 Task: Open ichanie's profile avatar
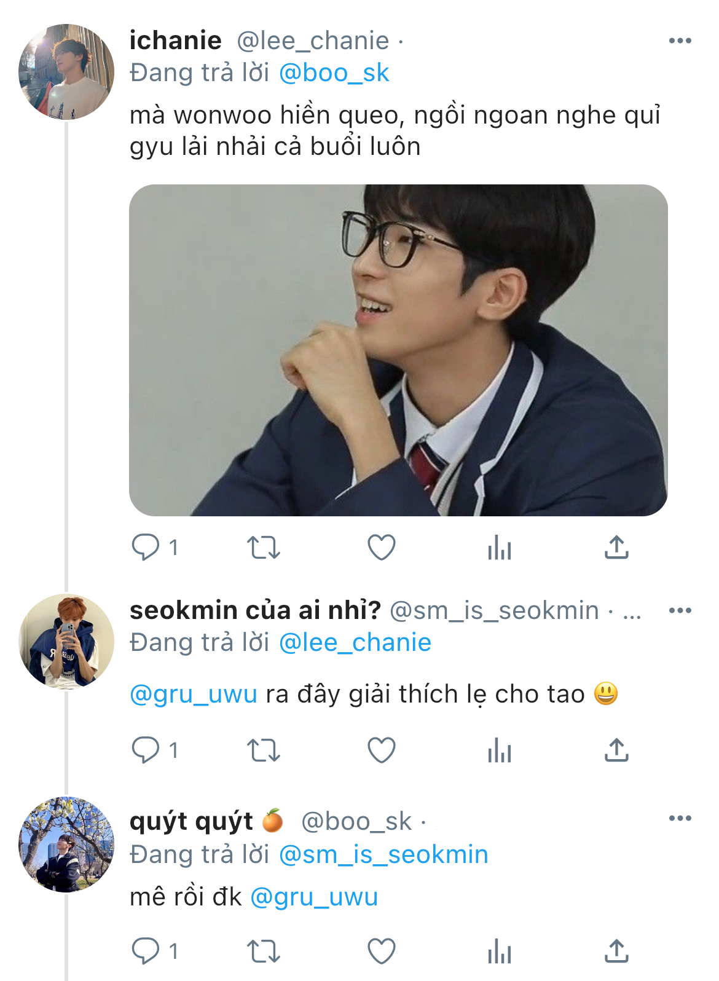click(x=66, y=72)
